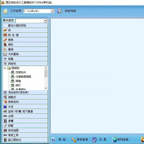This screenshot has height=144, width=144.
Task: Click the 砌体 masonry icon
Action: point(5,44)
